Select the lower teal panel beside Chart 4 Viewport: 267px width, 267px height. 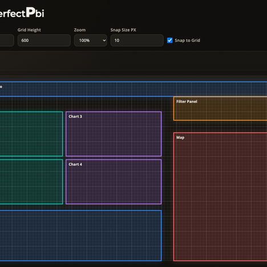31,182
